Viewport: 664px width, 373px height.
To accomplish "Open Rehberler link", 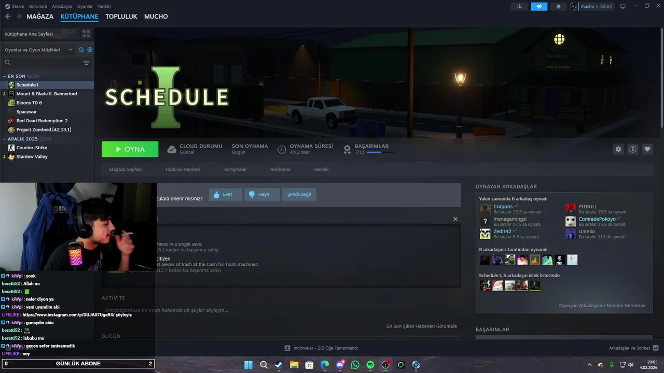I will click(x=280, y=169).
